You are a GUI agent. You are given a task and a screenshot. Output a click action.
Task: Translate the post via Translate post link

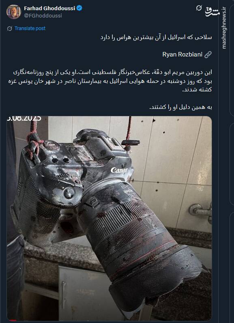pos(30,28)
